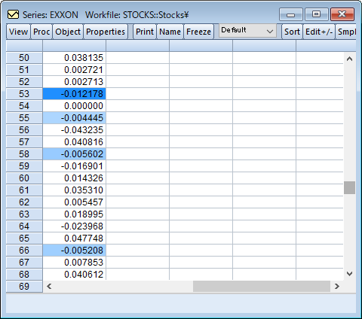The image size is (362, 319).
Task: Select cell with value 0.040816
Action: pyautogui.click(x=75, y=142)
